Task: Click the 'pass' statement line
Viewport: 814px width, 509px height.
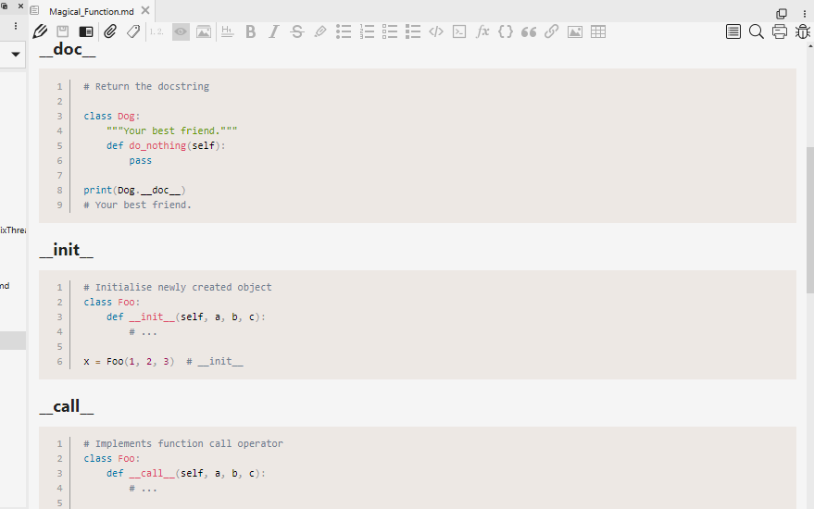Action: click(x=141, y=161)
